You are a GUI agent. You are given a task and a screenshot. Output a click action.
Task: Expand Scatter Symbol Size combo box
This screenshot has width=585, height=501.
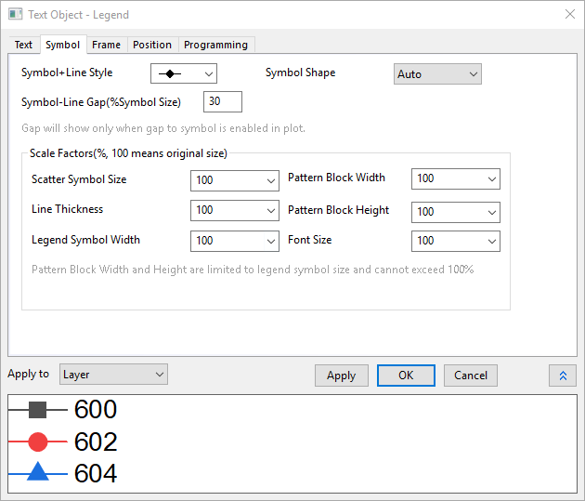[x=235, y=180]
